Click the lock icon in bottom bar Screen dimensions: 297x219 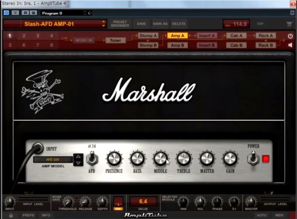point(11,215)
